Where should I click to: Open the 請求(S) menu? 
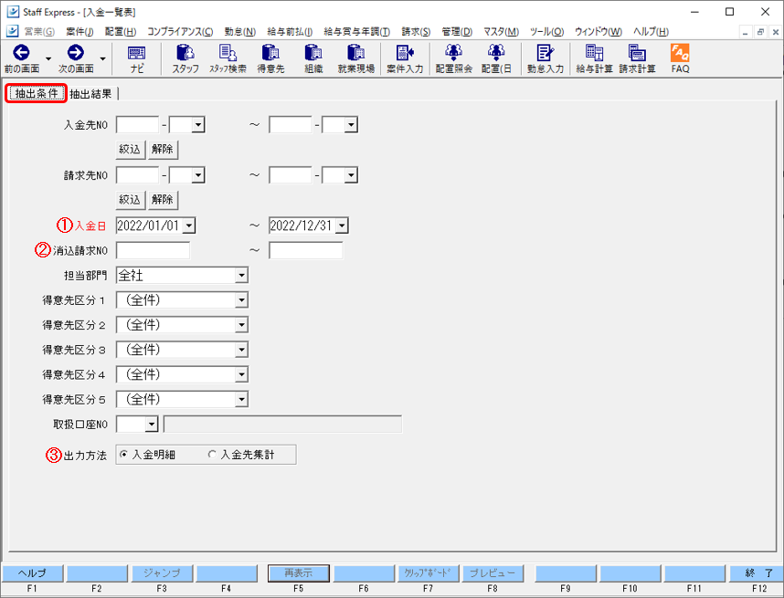click(x=416, y=31)
